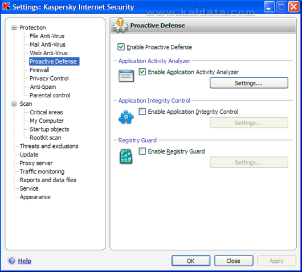
Task: Open Firewall settings in tree
Action: pyautogui.click(x=39, y=70)
